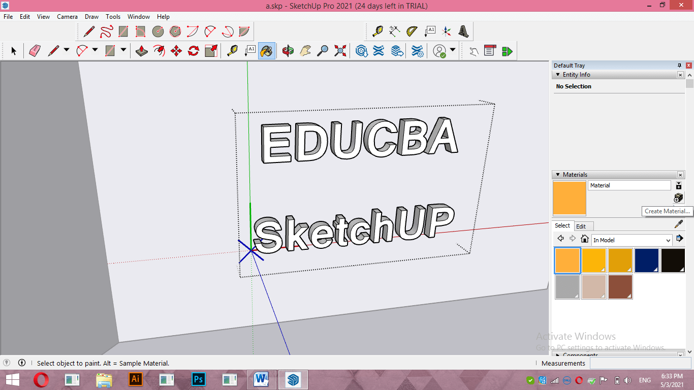Screen dimensions: 694x390
Task: Click the info circle icon in status bar
Action: coord(22,363)
